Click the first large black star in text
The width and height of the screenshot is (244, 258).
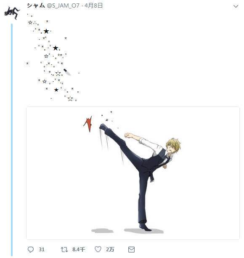click(x=46, y=31)
